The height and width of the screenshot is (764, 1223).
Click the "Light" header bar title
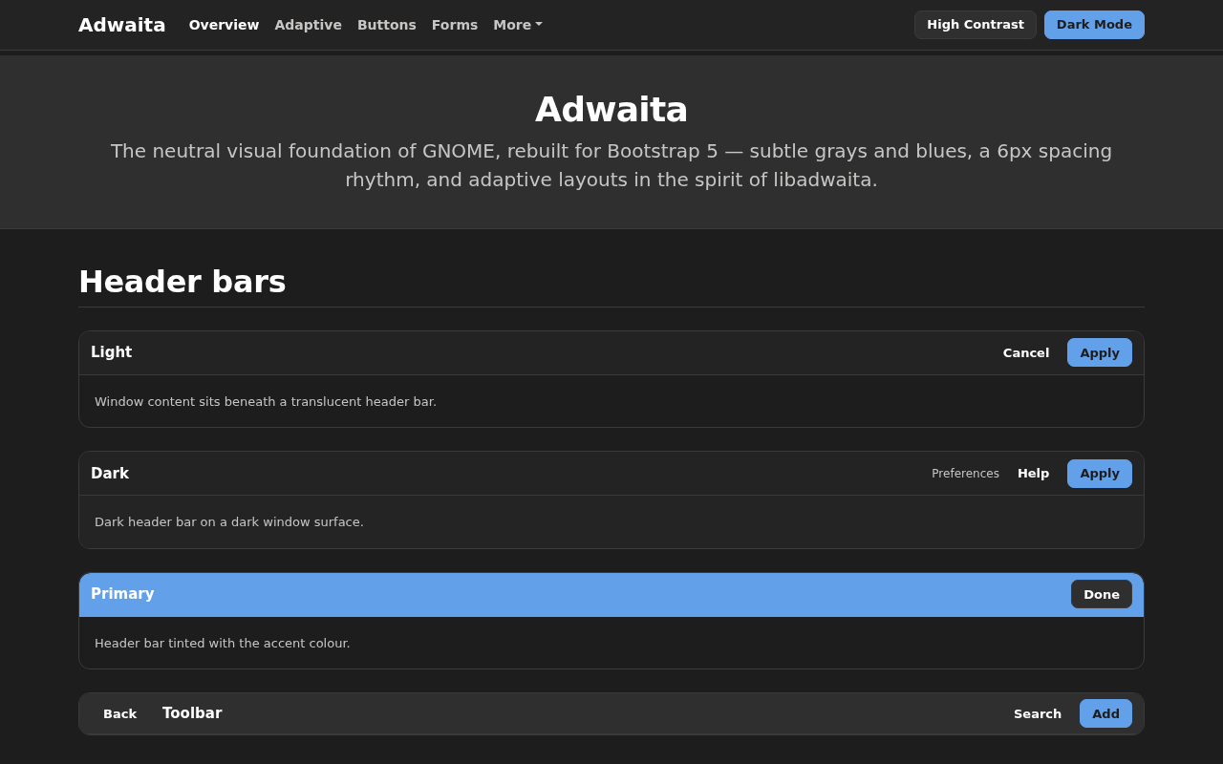click(112, 352)
